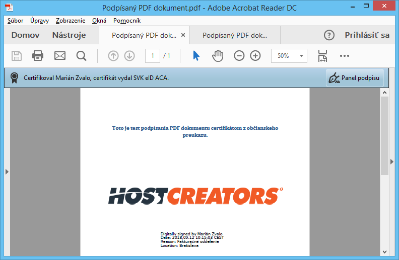Click Prihlásiť sa sign-in link
Screen dimensions: 399x260
[367, 35]
